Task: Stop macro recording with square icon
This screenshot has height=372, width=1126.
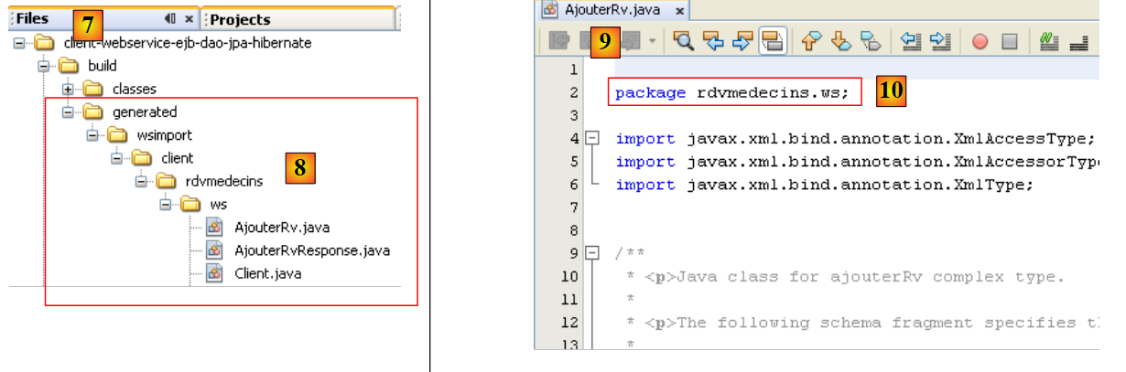Action: coord(1010,41)
